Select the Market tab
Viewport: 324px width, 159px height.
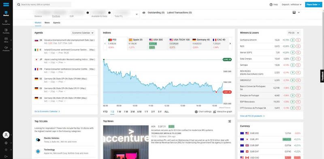click(x=38, y=23)
